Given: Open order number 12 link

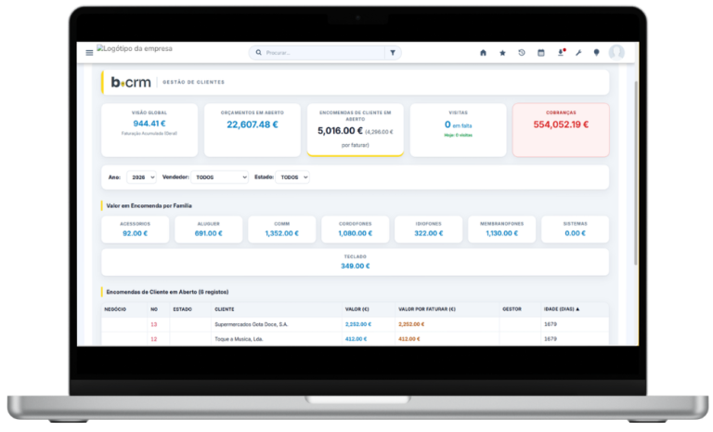Looking at the screenshot, I should click(x=154, y=339).
